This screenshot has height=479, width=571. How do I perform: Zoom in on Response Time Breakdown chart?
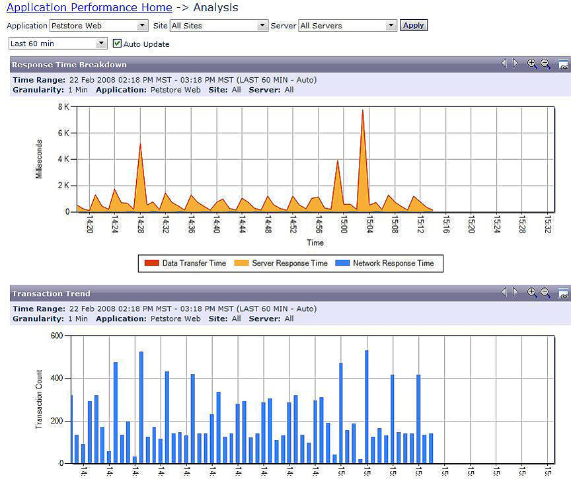[532, 64]
